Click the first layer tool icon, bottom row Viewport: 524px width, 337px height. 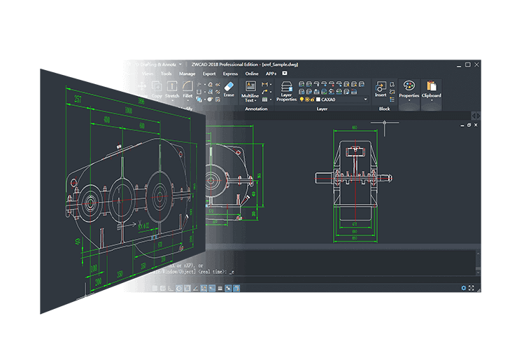[x=302, y=91]
